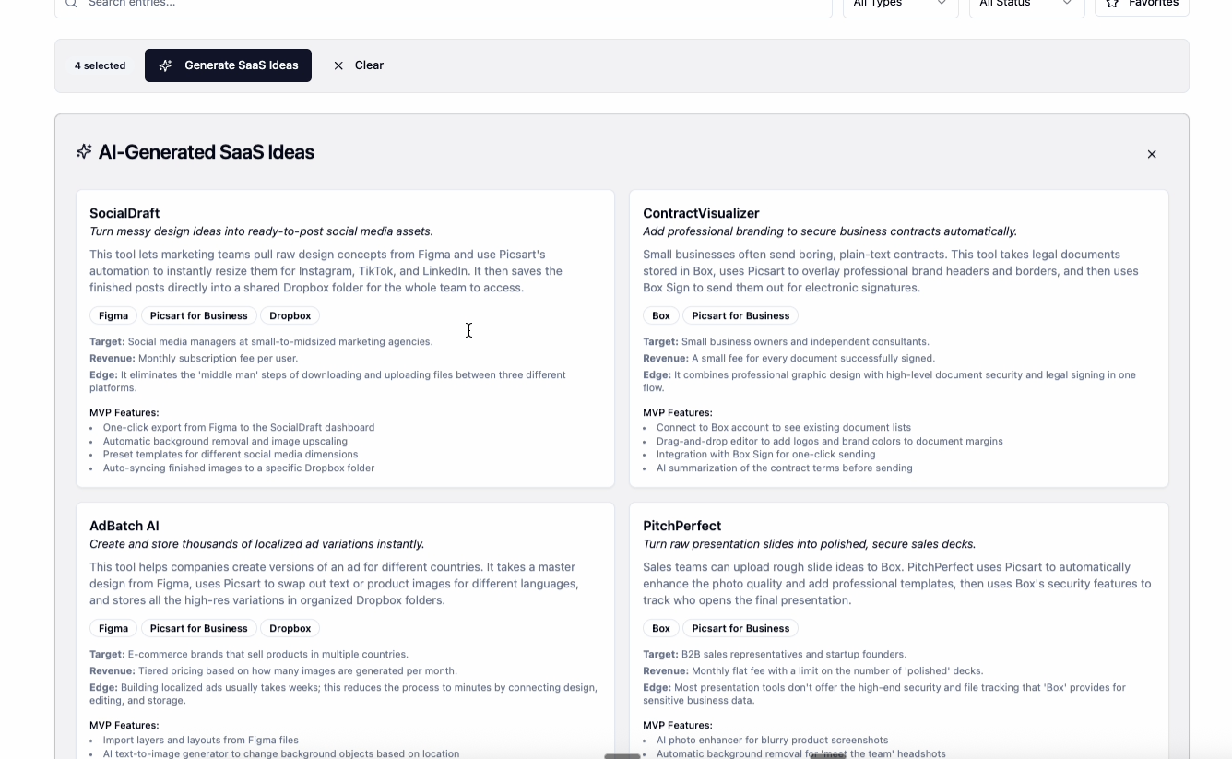1232x759 pixels.
Task: Click PitchPerfect Revenue line about monthly flat fee
Action: point(812,670)
